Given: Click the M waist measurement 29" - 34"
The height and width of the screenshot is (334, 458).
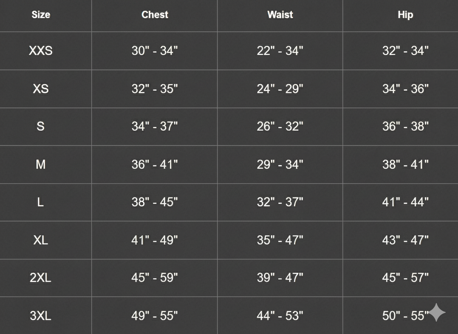Looking at the screenshot, I should click(280, 164).
